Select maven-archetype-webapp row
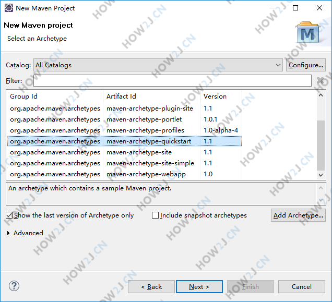Screen dimensions: 332x302 pyautogui.click(x=124, y=174)
